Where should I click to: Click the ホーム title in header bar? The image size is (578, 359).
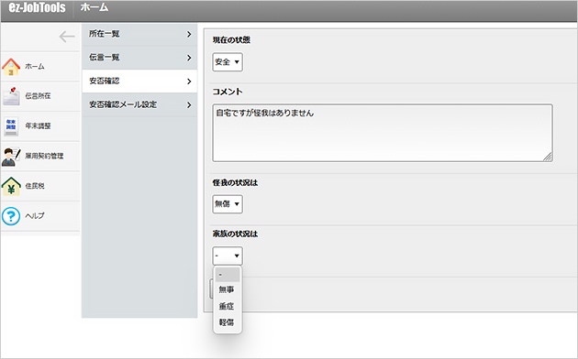94,7
